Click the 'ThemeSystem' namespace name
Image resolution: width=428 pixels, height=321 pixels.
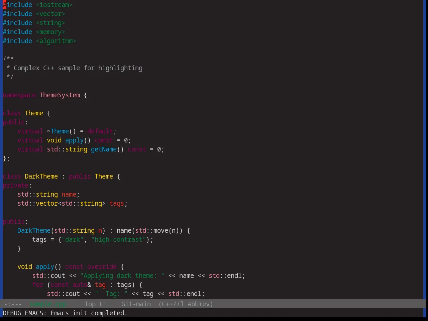pos(60,95)
